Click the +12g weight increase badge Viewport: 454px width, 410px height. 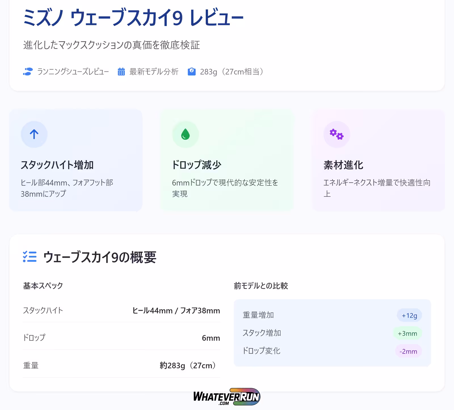409,315
